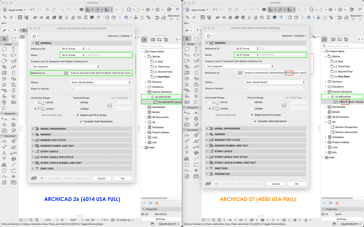The image size is (364, 227).
Task: Select the Spline tool in the right ARCHICAD 27 toolbox
Action: 187,171
